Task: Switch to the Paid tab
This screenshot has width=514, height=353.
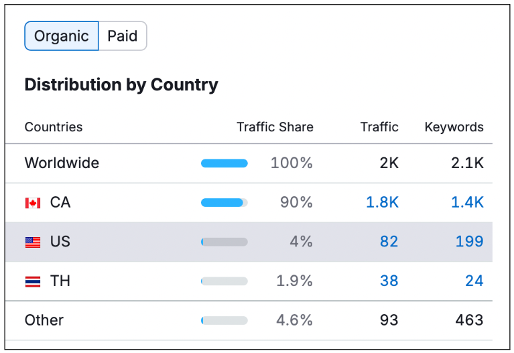Action: (x=123, y=36)
